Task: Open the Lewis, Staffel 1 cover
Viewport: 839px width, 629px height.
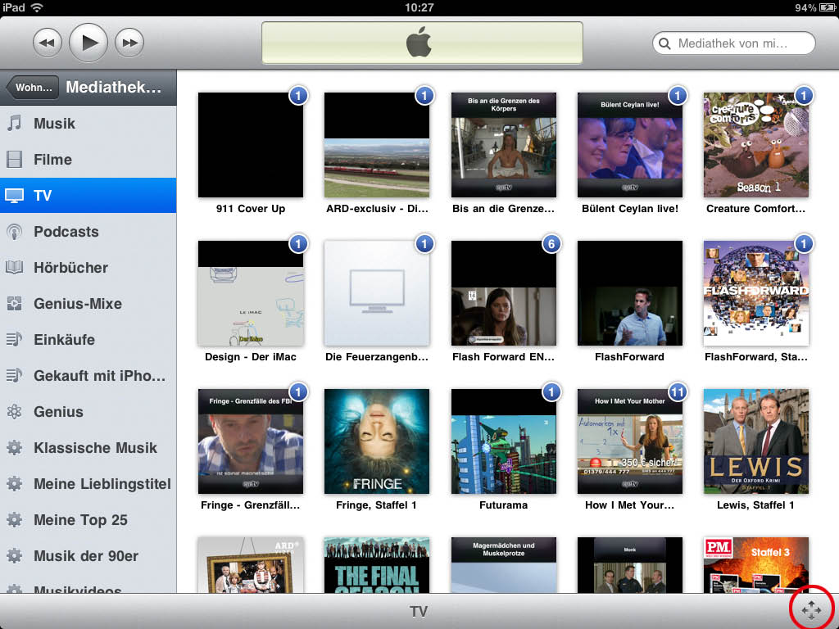Action: [756, 441]
